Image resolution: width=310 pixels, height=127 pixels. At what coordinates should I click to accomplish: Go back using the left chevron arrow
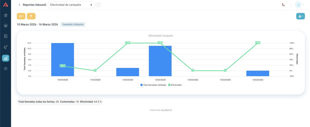pyautogui.click(x=20, y=5)
